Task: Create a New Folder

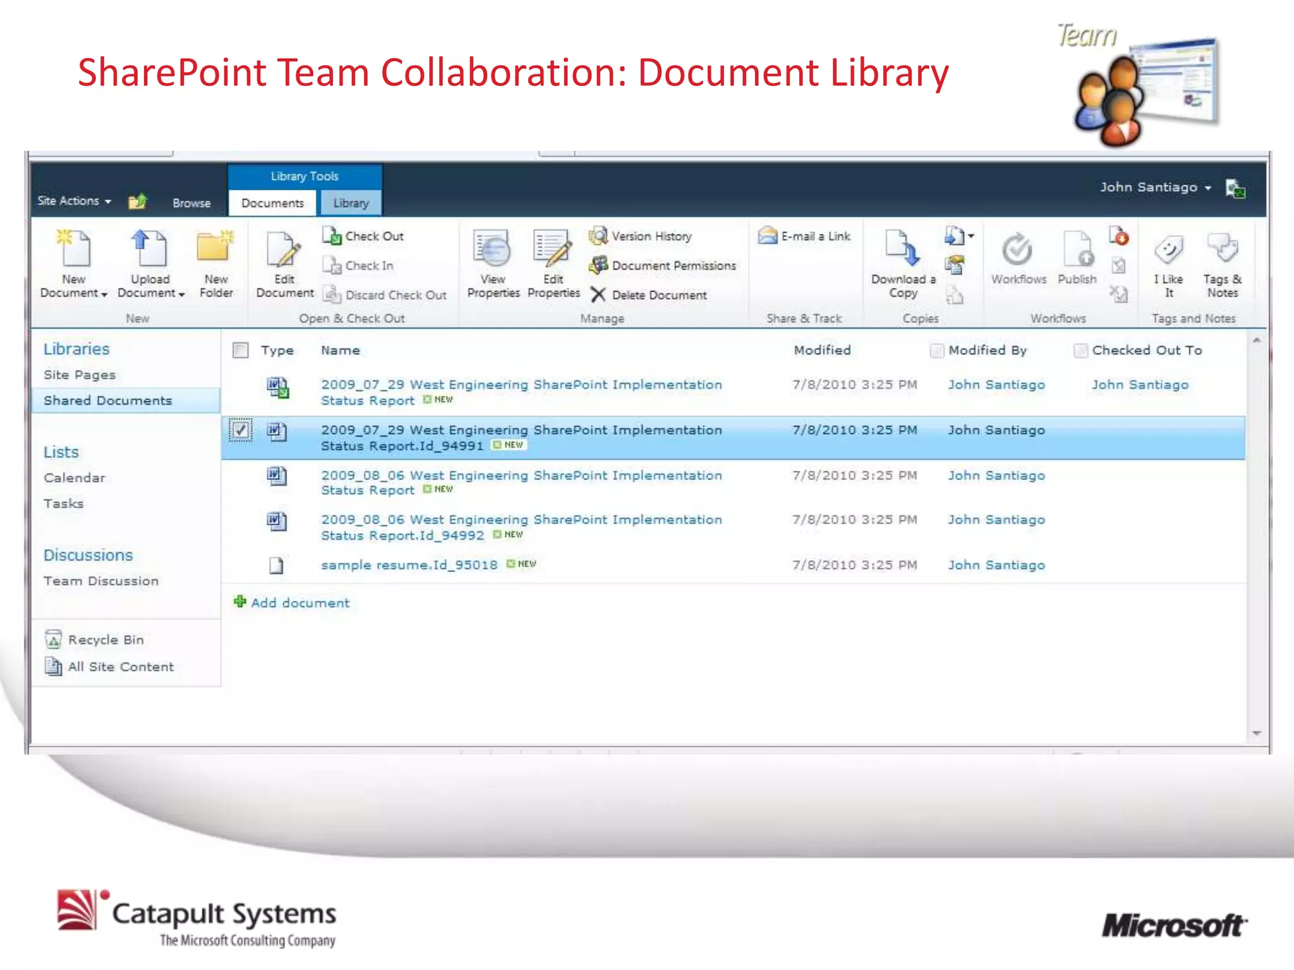Action: tap(215, 265)
